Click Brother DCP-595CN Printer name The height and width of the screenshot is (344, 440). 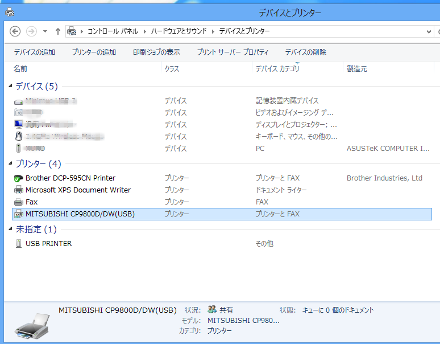(70, 178)
